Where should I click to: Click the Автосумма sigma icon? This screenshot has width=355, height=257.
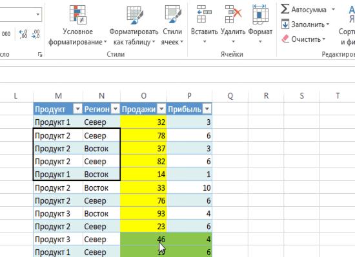pos(285,9)
